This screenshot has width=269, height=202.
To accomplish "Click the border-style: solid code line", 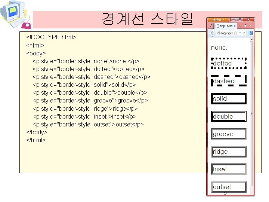I will click(x=84, y=85).
